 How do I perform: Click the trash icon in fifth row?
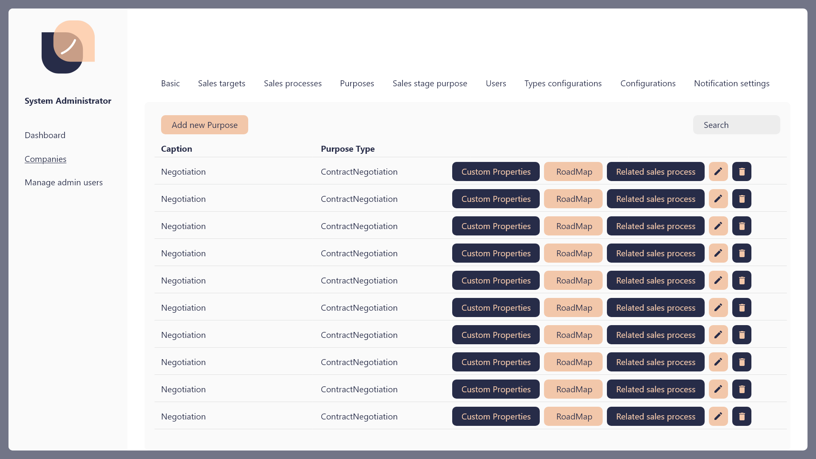tap(742, 280)
